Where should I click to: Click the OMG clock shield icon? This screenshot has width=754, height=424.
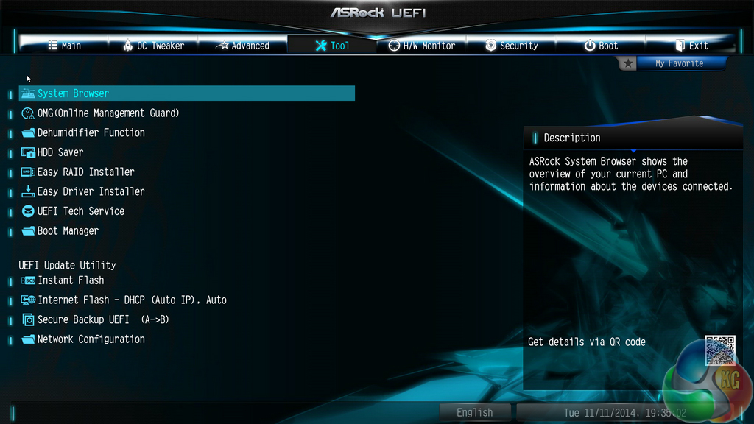(28, 113)
